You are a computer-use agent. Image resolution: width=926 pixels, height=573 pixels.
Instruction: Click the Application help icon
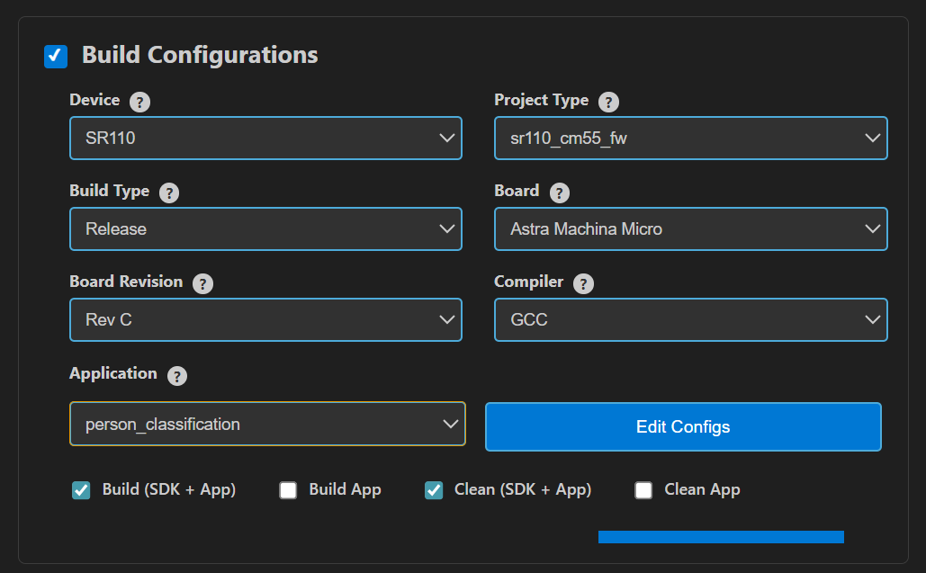[x=176, y=375]
